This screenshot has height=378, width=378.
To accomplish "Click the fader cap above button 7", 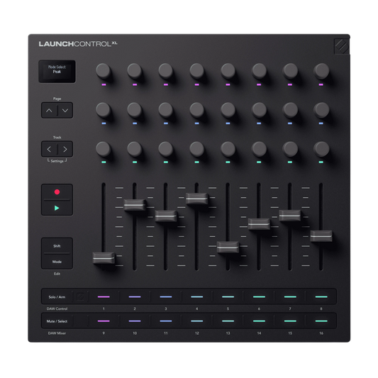I will click(x=290, y=216).
